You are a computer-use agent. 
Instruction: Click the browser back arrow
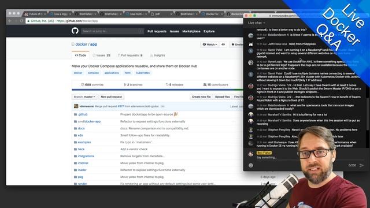10,21
